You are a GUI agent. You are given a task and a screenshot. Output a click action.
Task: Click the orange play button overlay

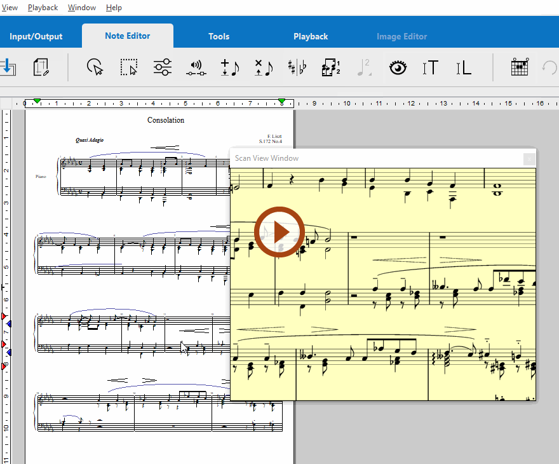click(x=279, y=232)
